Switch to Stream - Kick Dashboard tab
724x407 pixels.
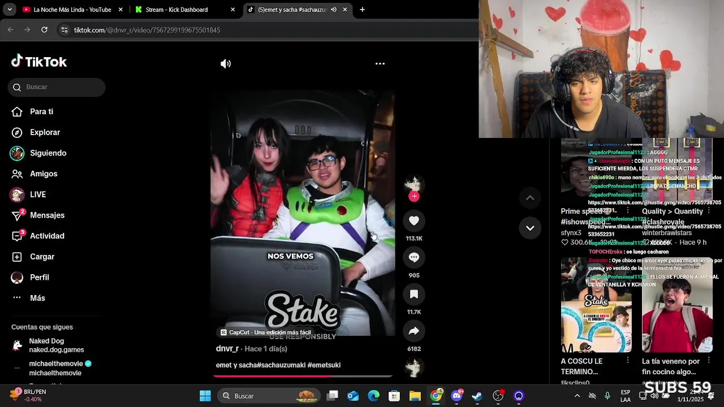tap(176, 10)
